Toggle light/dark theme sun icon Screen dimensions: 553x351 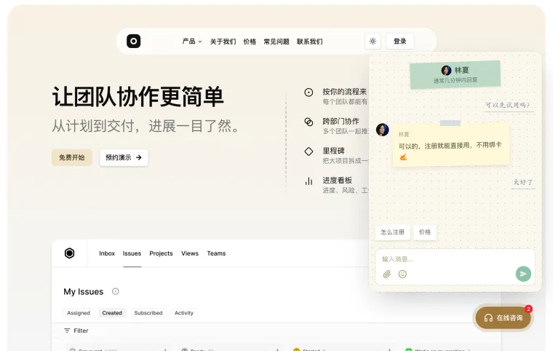(373, 42)
